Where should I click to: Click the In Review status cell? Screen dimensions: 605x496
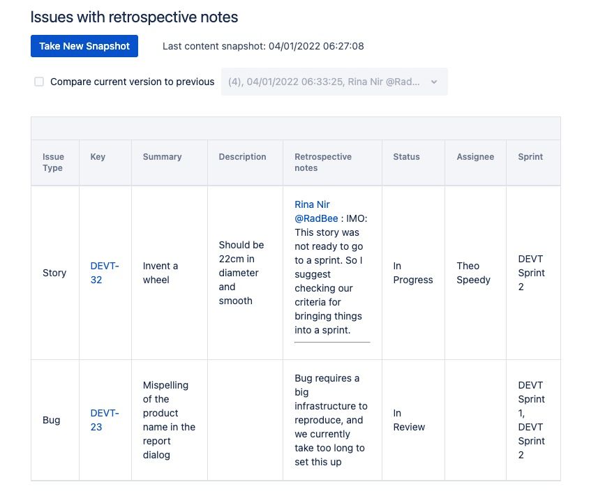coord(409,420)
